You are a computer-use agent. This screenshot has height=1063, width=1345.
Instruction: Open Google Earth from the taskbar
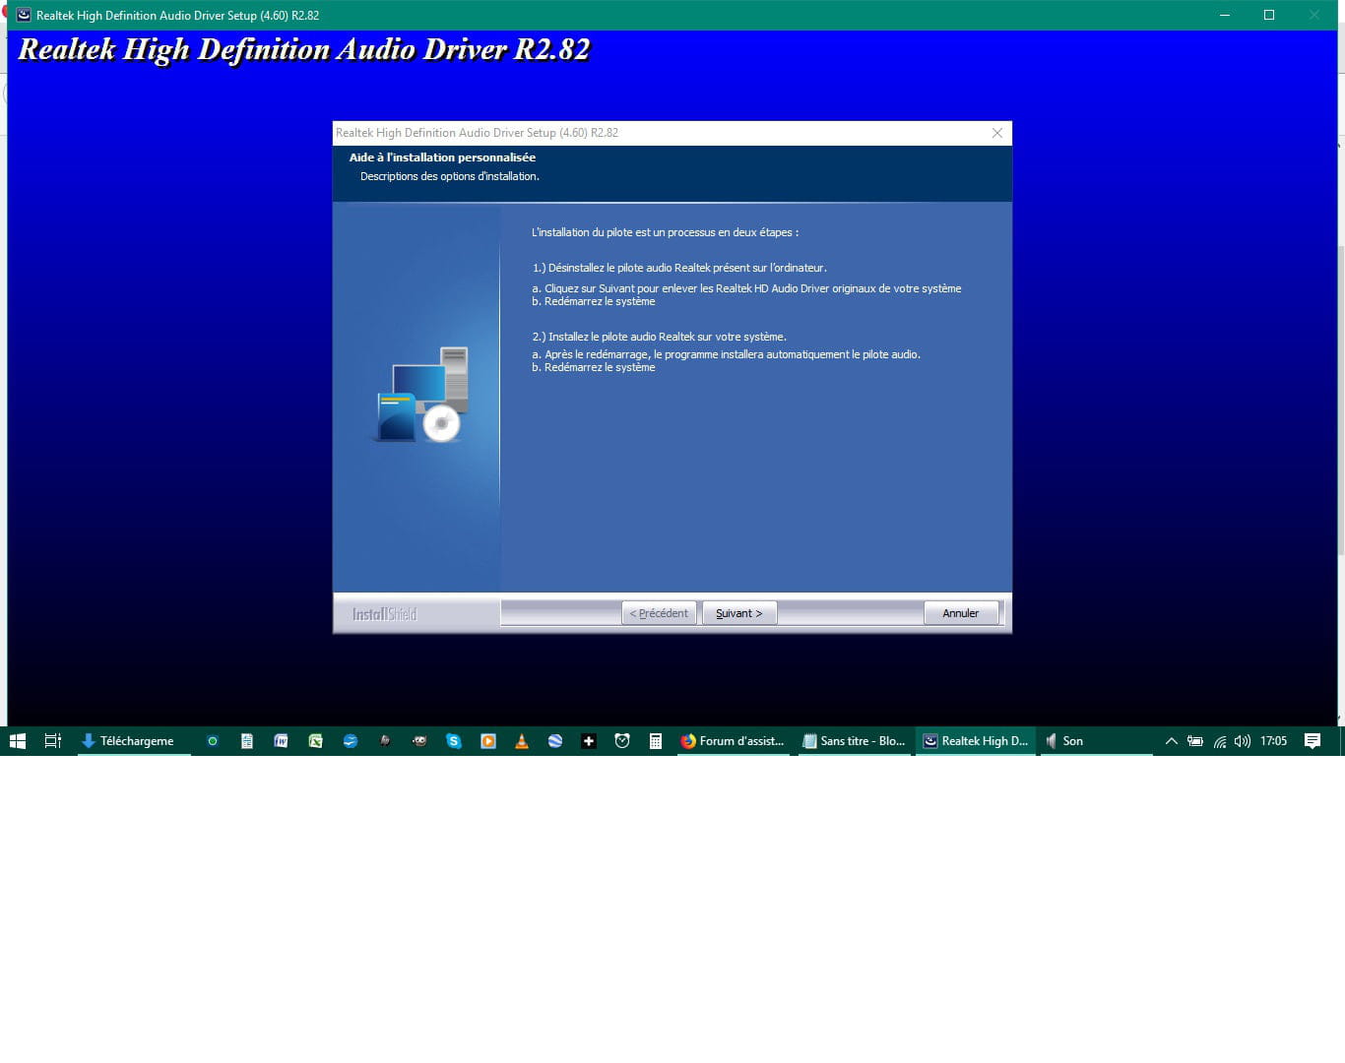555,741
